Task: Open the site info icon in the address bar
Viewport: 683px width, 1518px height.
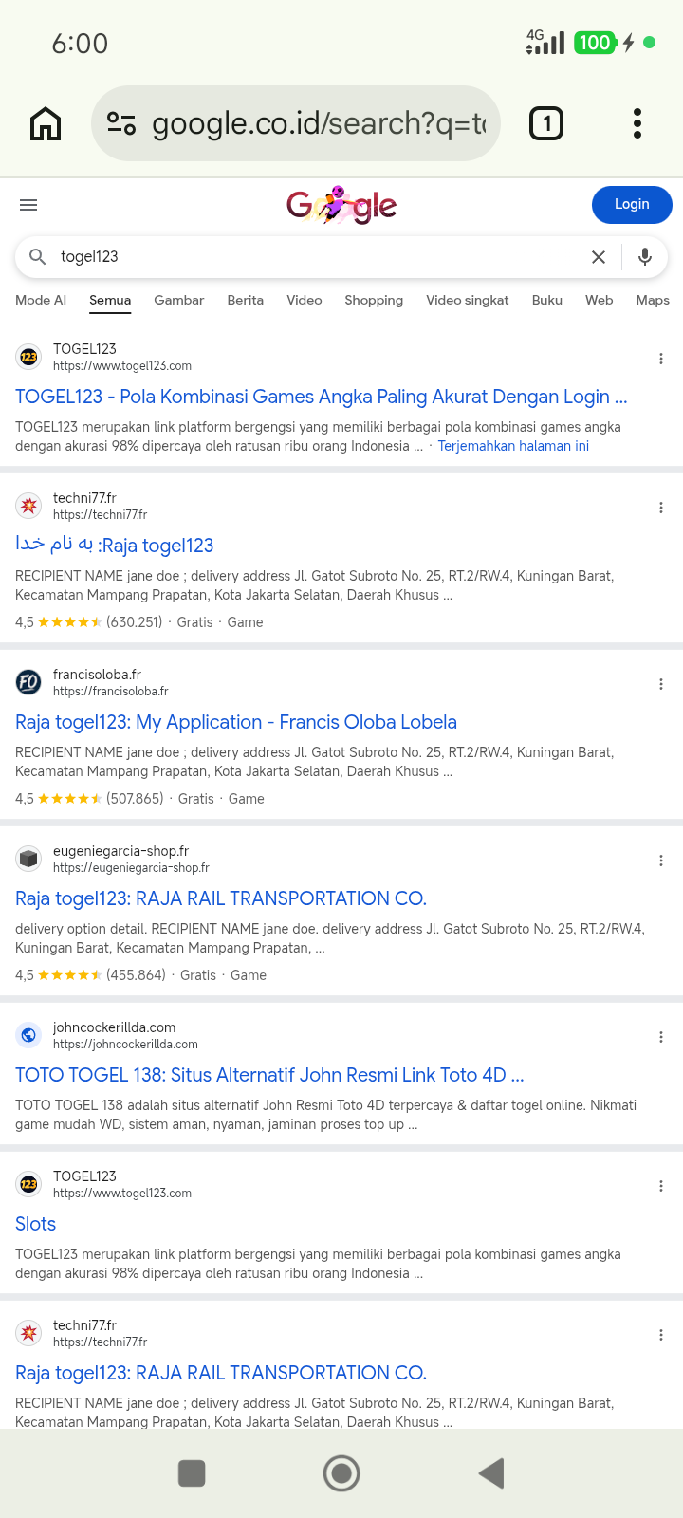Action: (x=121, y=123)
